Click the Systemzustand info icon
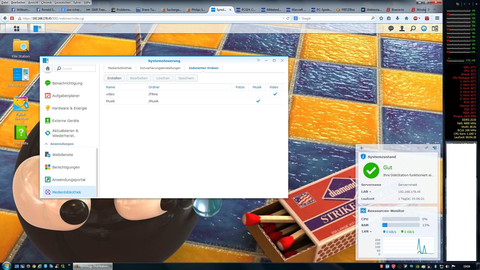The image size is (480, 270). click(x=363, y=157)
